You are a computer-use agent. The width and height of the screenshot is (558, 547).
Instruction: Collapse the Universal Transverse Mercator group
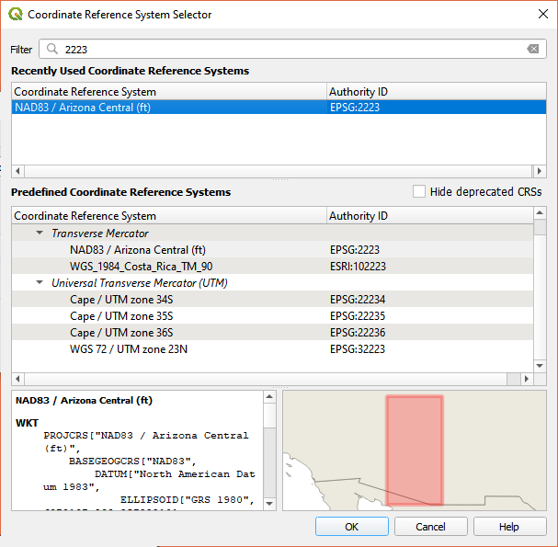pyautogui.click(x=40, y=283)
